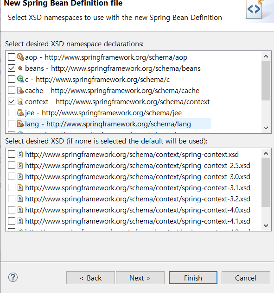
Task: Select the spring-context-4.0.xsd URL text
Action: 138,210
